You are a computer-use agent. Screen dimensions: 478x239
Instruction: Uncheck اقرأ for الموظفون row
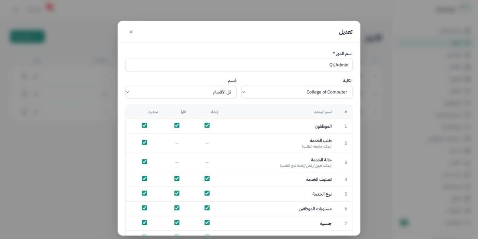click(177, 125)
